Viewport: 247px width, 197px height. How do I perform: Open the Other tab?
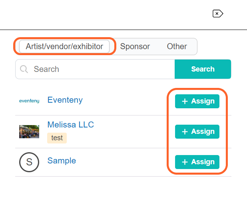pyautogui.click(x=177, y=46)
